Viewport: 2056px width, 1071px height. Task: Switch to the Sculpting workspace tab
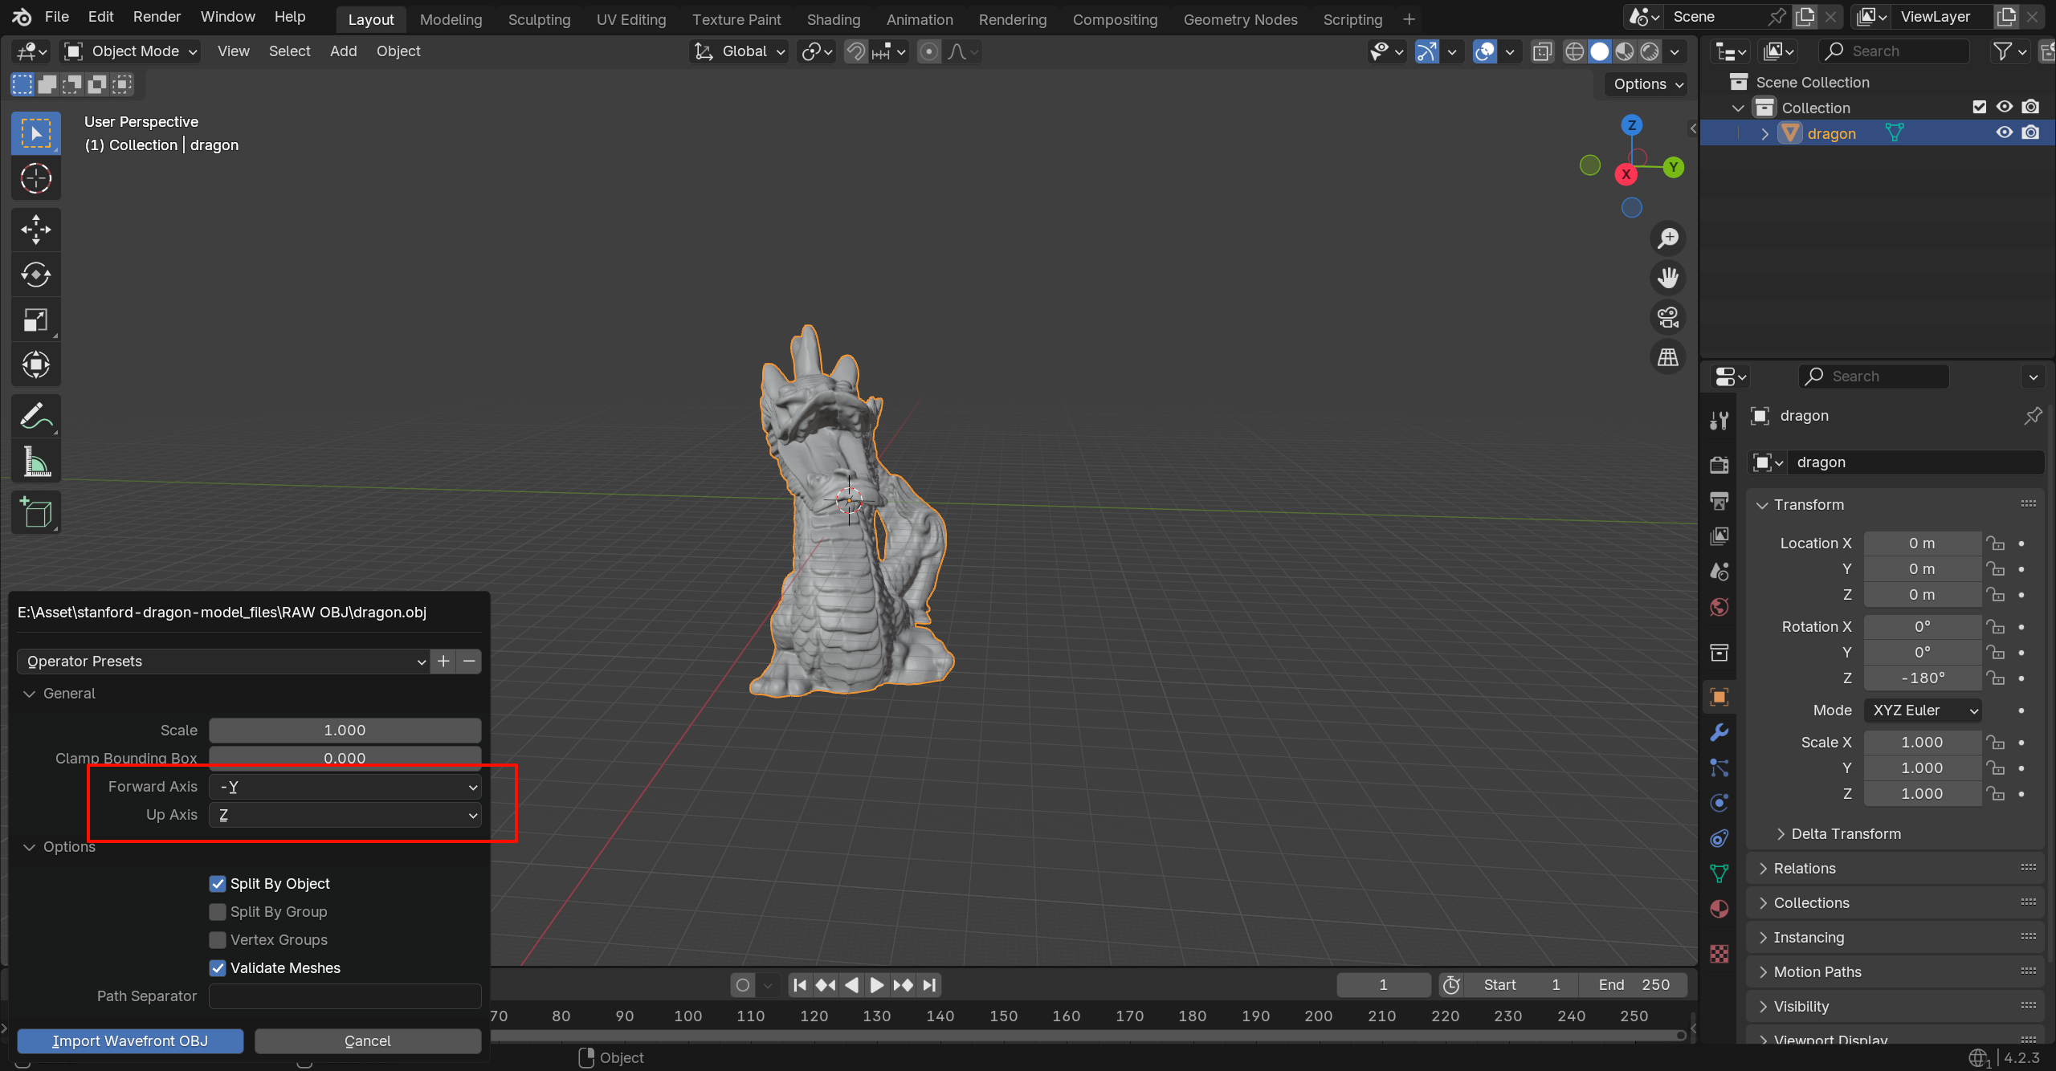(x=539, y=19)
